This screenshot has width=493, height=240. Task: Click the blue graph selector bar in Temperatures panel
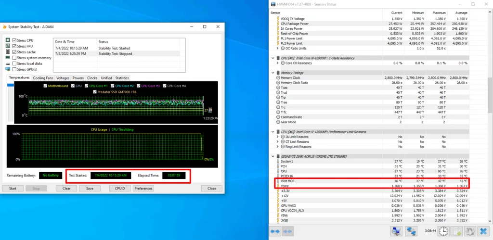11,85
